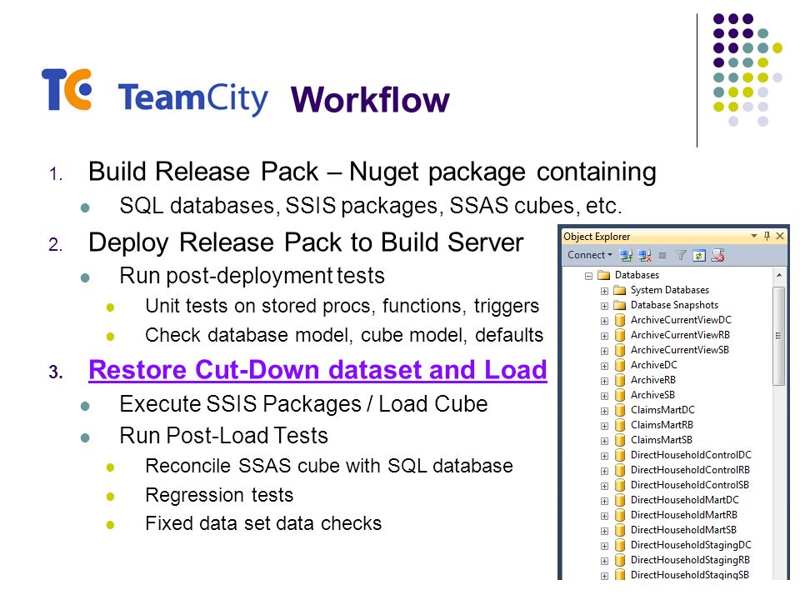The height and width of the screenshot is (600, 800).
Task: Select the Database Snapshots label
Action: click(674, 305)
